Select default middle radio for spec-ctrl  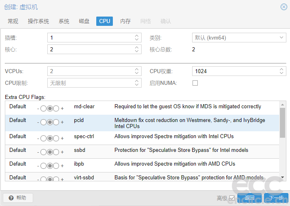pyautogui.click(x=50, y=139)
